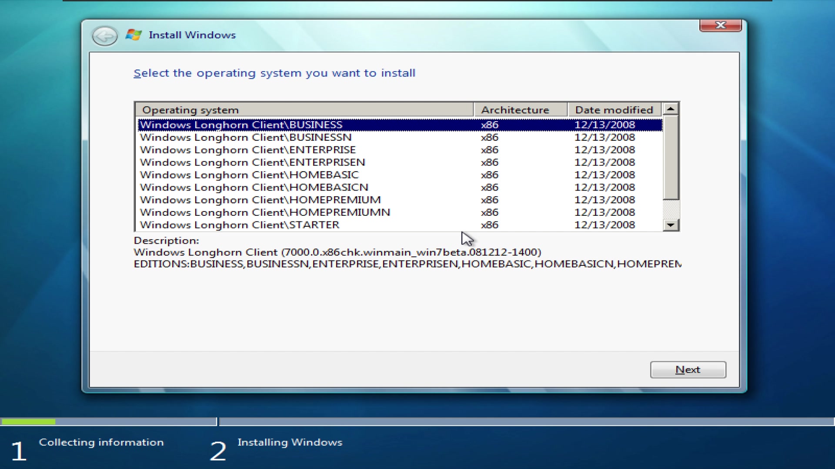
Task: Click 'Collecting information' step label
Action: point(101,442)
